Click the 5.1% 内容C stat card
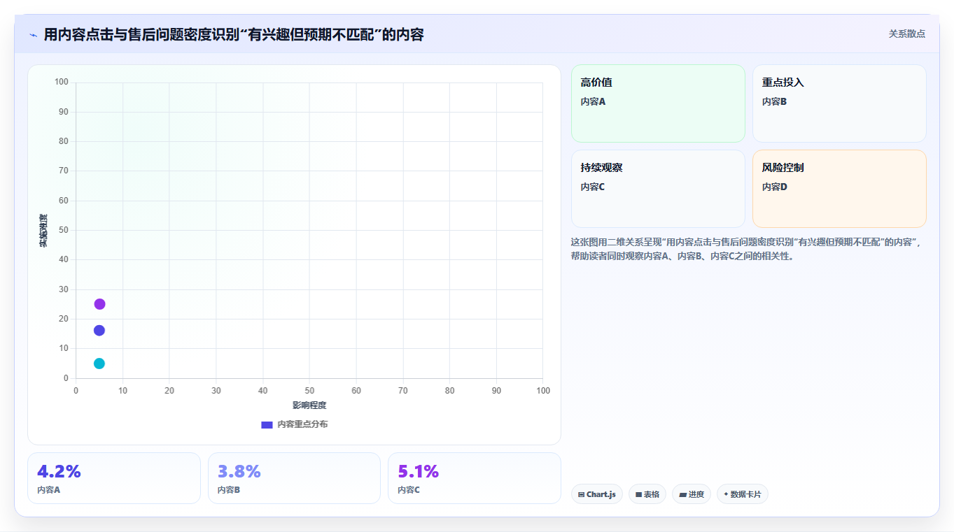This screenshot has width=954, height=532. coord(475,478)
